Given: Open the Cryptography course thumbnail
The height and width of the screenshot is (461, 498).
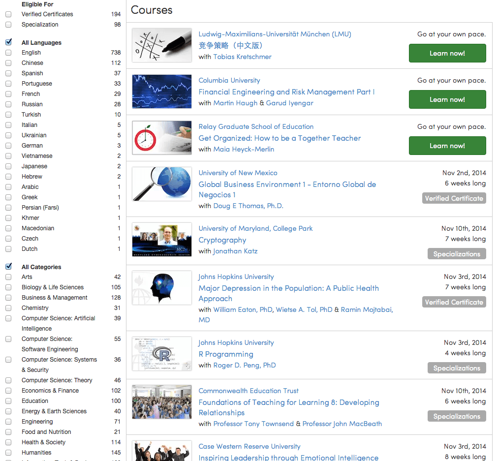Looking at the screenshot, I should click(162, 240).
